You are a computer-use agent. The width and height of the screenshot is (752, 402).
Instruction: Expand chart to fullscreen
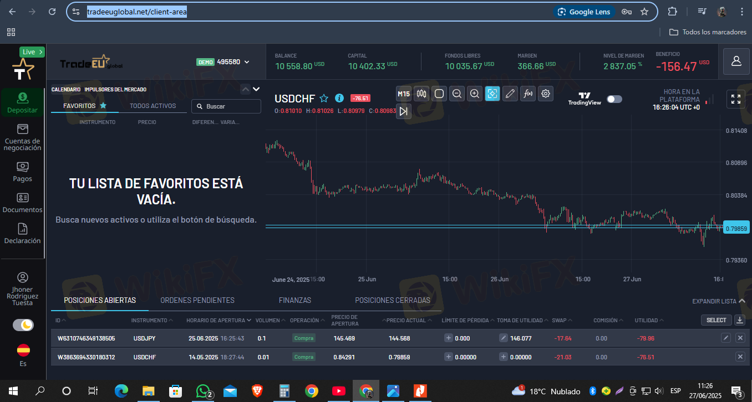[736, 99]
